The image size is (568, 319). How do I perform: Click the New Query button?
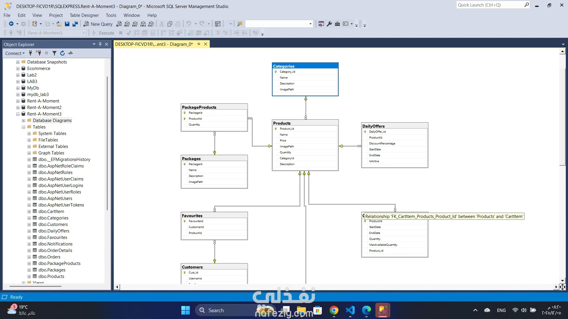(x=98, y=24)
